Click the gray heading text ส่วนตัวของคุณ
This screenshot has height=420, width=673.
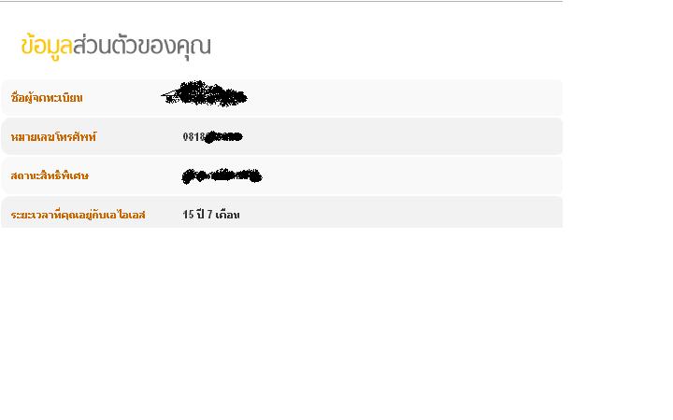tap(142, 46)
